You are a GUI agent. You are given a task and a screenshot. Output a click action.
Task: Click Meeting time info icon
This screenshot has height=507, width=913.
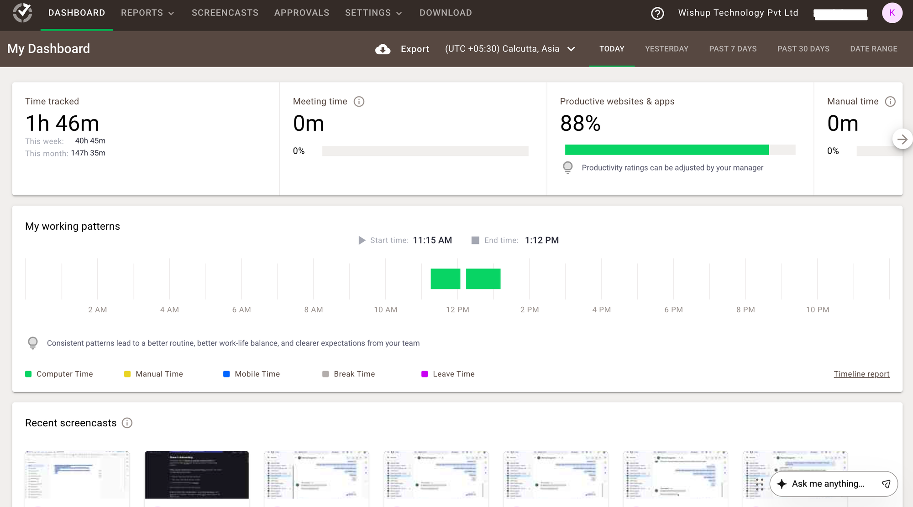[359, 102]
